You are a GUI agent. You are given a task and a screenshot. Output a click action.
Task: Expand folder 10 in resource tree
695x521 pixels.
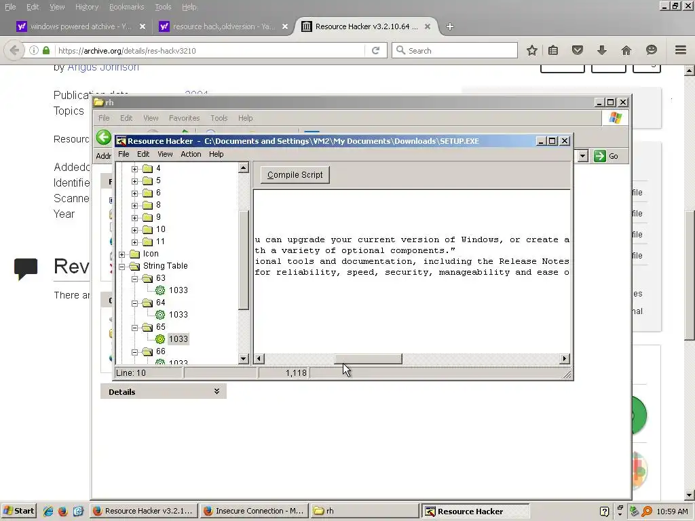point(135,229)
